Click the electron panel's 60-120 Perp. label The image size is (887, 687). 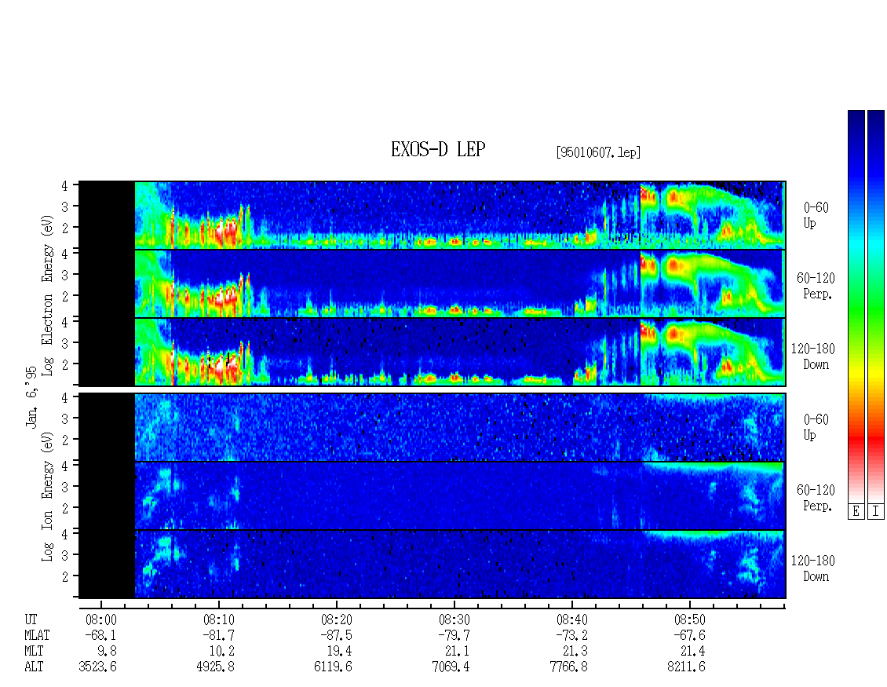816,286
